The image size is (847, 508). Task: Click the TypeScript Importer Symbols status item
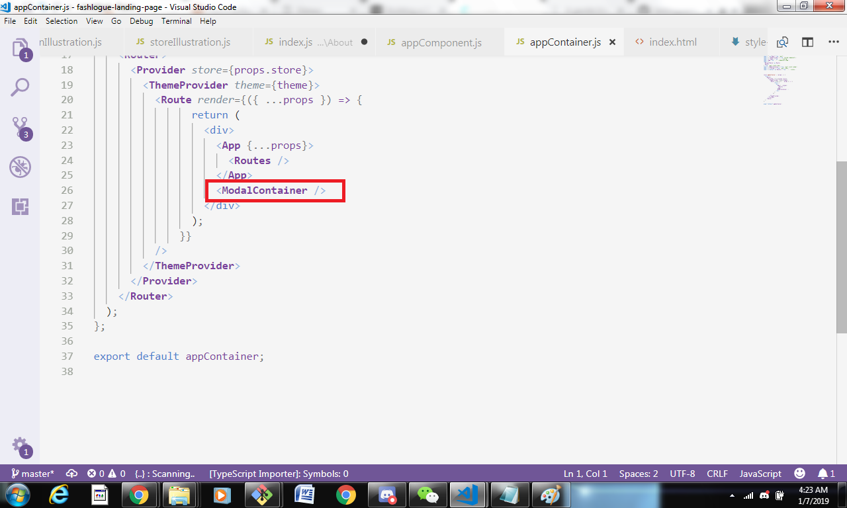pos(279,474)
